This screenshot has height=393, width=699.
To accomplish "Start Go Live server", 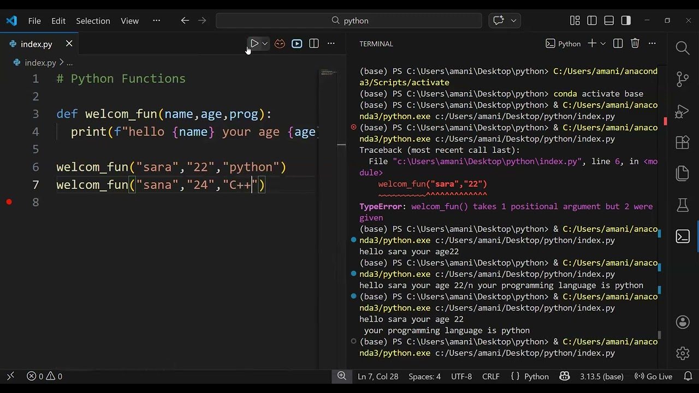I will tap(653, 377).
